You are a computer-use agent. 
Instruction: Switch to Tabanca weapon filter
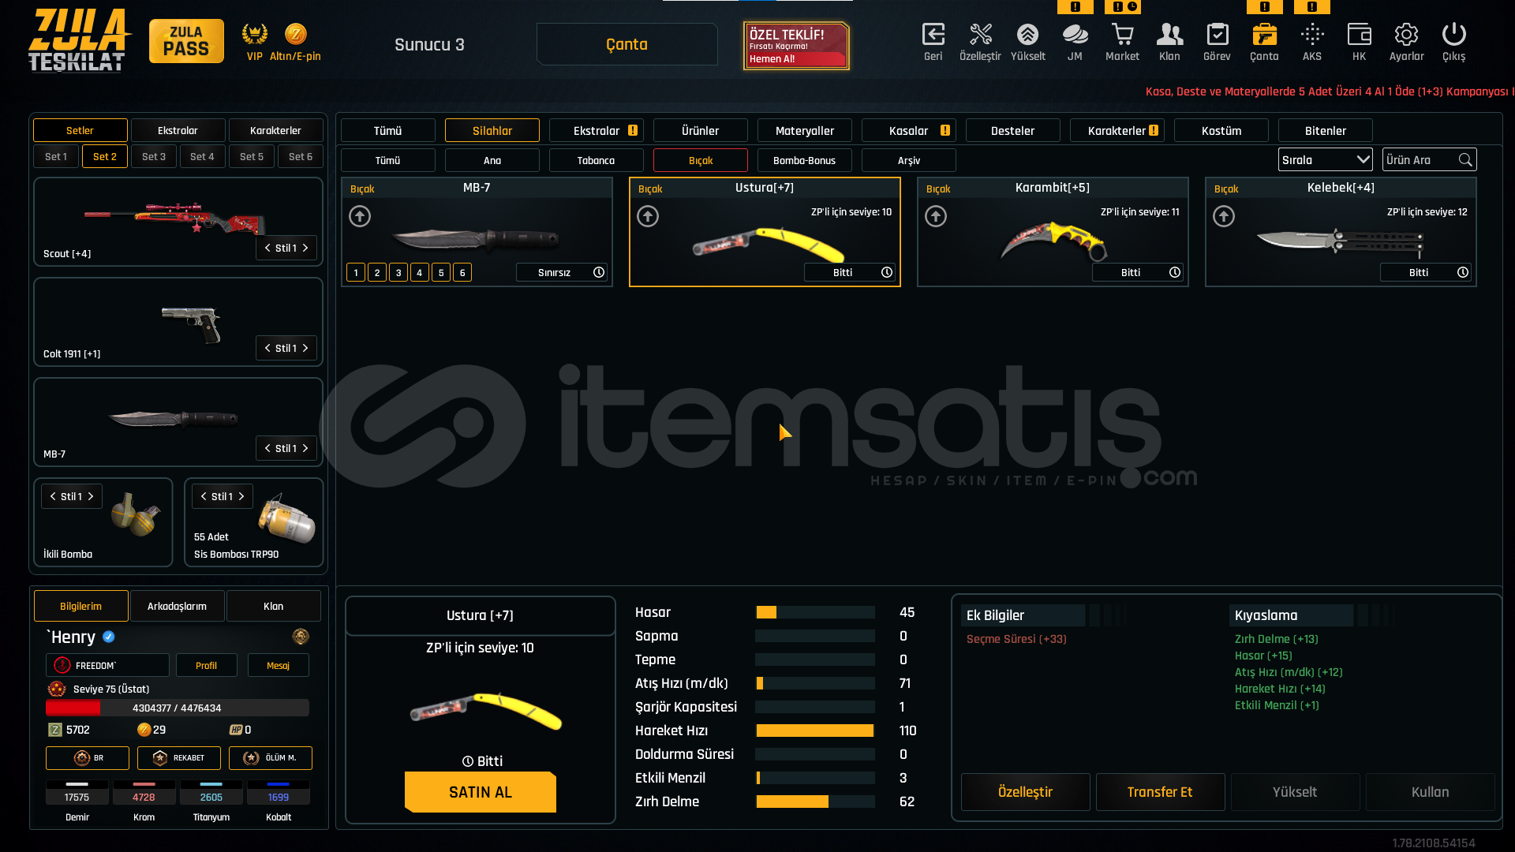(596, 160)
